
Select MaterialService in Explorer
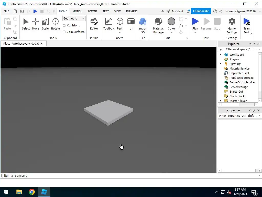coord(239,68)
